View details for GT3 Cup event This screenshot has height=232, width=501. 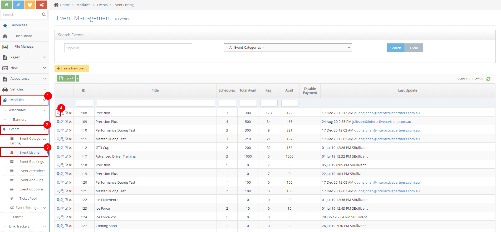(x=58, y=148)
